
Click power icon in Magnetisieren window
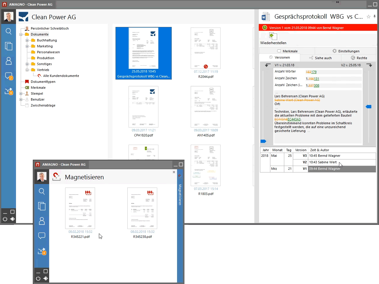pos(38,278)
